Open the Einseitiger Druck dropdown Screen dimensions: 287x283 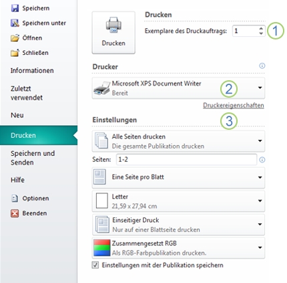click(x=260, y=224)
